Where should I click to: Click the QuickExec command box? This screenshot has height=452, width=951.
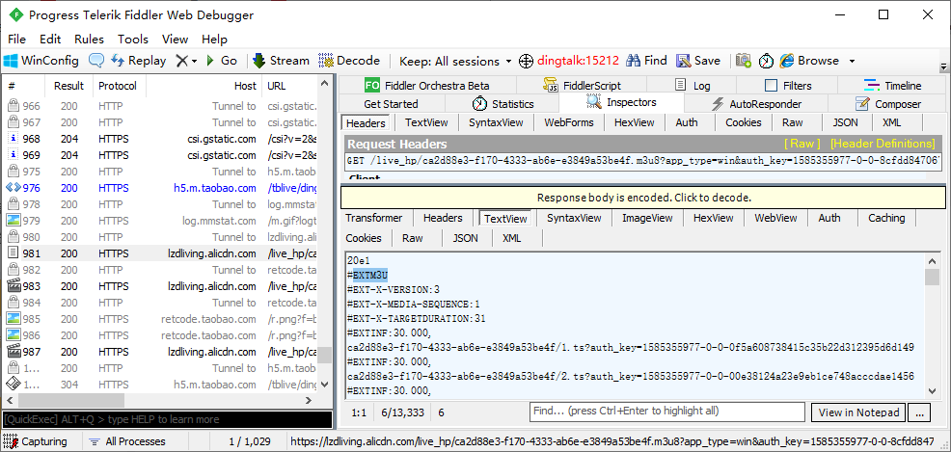point(168,419)
